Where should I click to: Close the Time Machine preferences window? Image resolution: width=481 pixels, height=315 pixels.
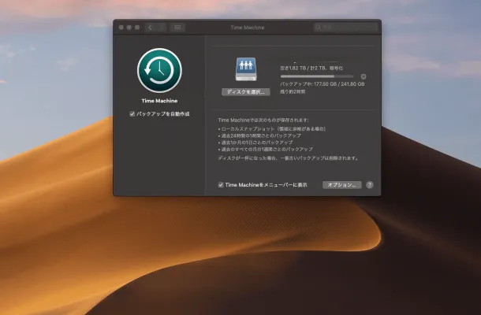coord(121,27)
